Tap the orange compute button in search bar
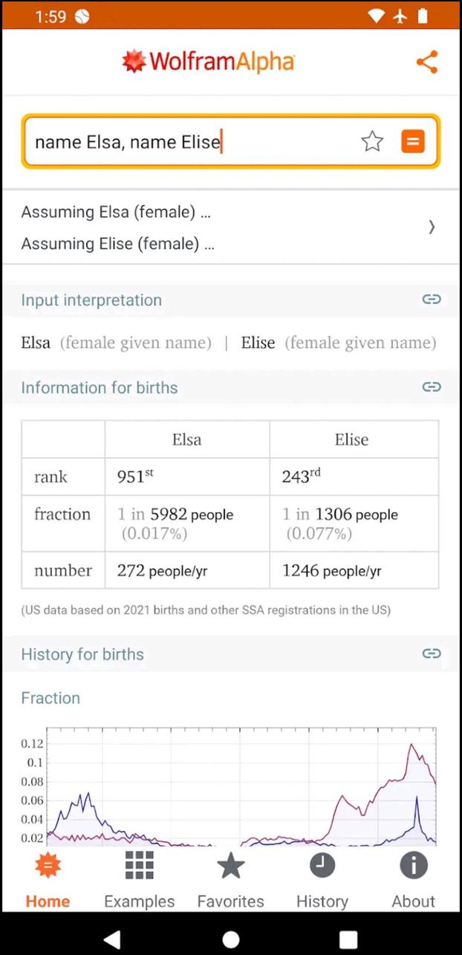 (x=413, y=141)
